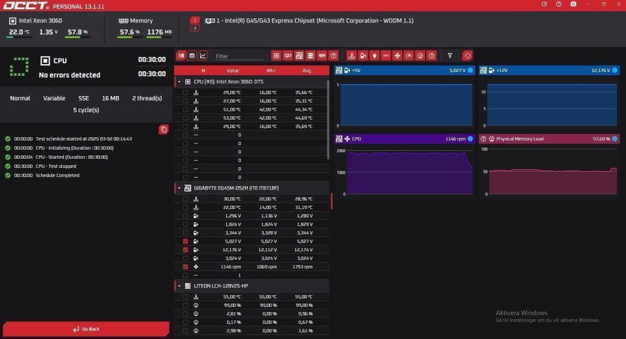Viewport: 626px width, 339px height.
Task: Click the voltage battery filter icon
Action: click(363, 56)
